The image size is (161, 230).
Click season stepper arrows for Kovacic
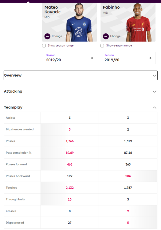pos(92,58)
